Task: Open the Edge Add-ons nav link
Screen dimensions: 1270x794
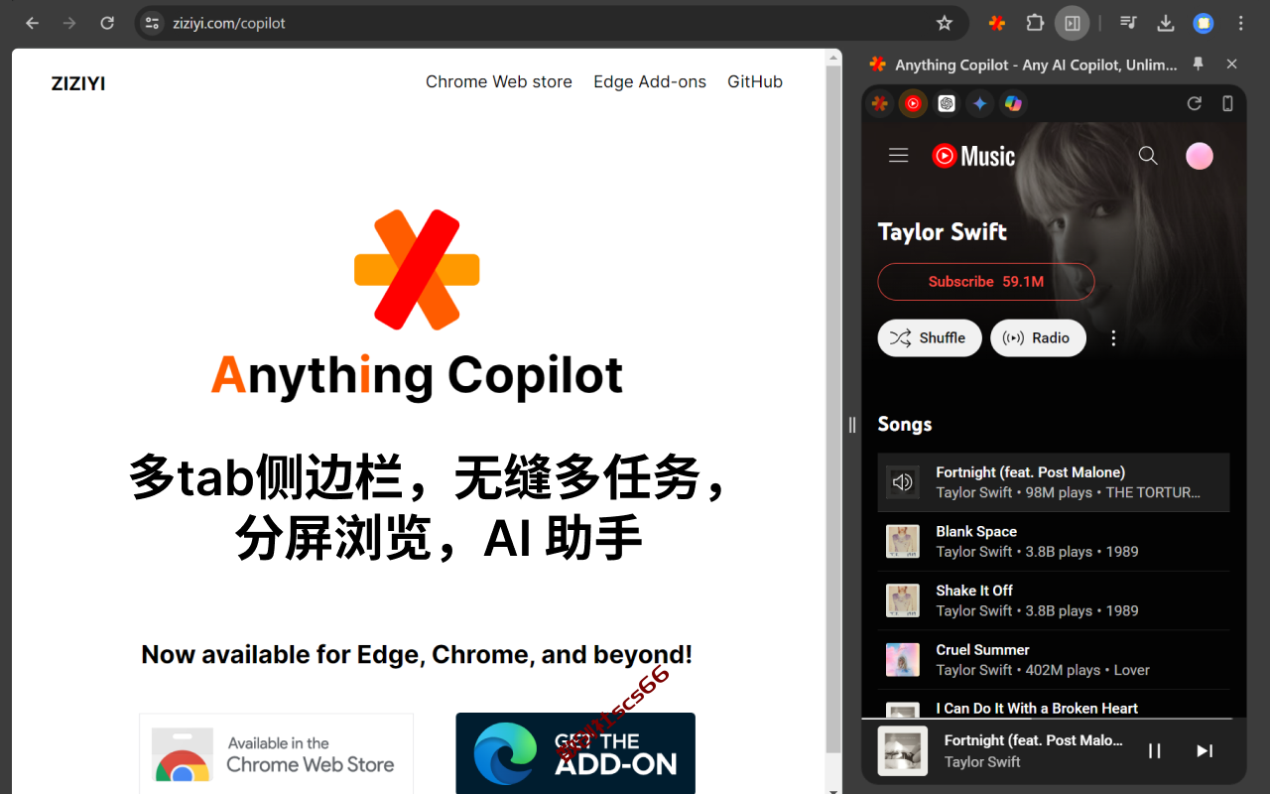Action: click(650, 82)
